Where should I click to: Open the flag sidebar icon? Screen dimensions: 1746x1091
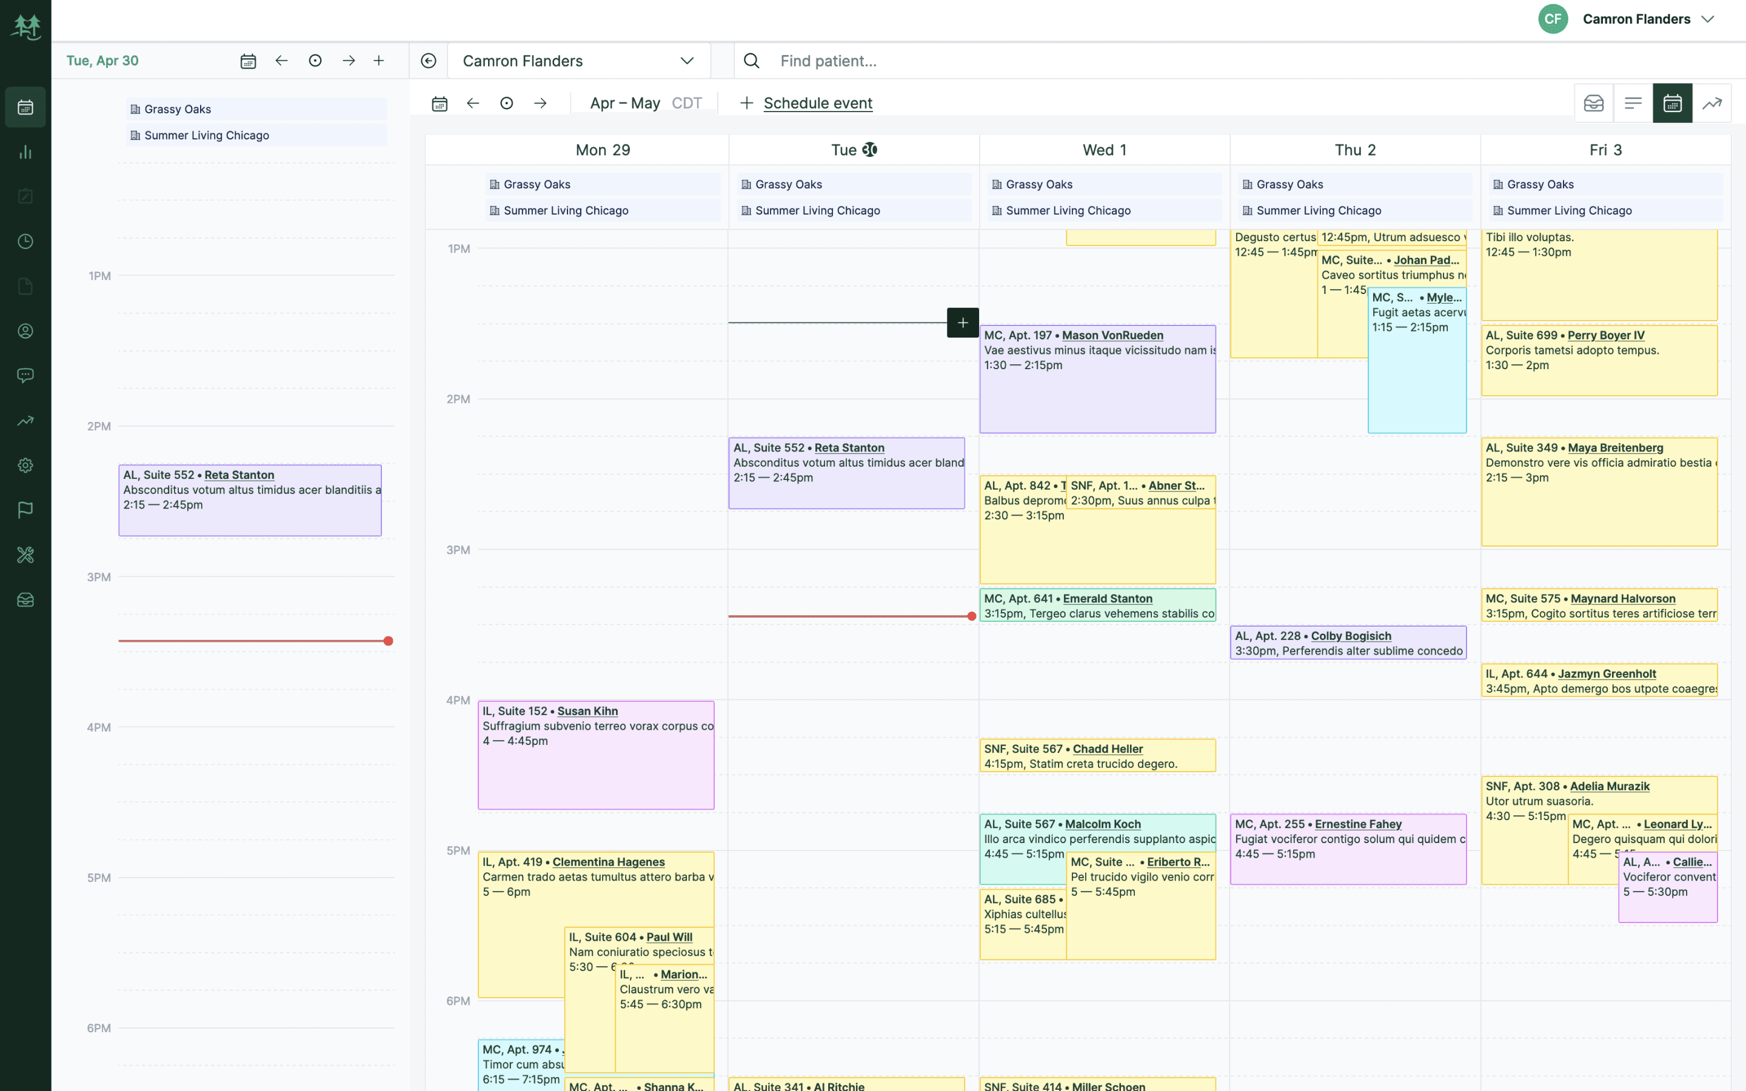tap(25, 510)
